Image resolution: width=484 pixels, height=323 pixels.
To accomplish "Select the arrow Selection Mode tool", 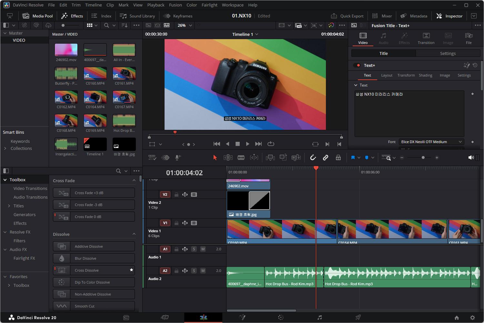I will point(215,158).
